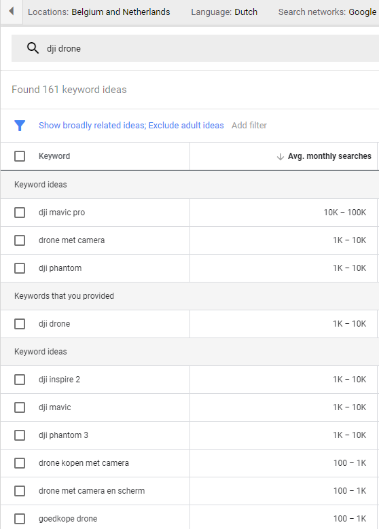Open Locations: Belgium and Netherlands setting
This screenshot has height=529, width=379.
(x=99, y=12)
